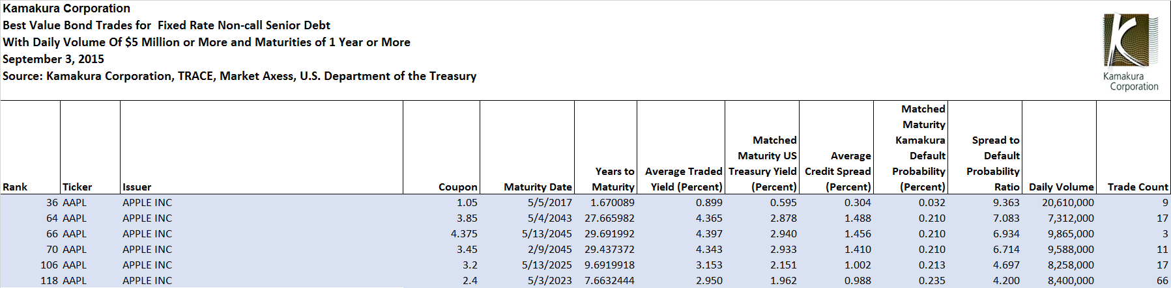Click the Spread to Default Probability Ratio header

pos(993,164)
